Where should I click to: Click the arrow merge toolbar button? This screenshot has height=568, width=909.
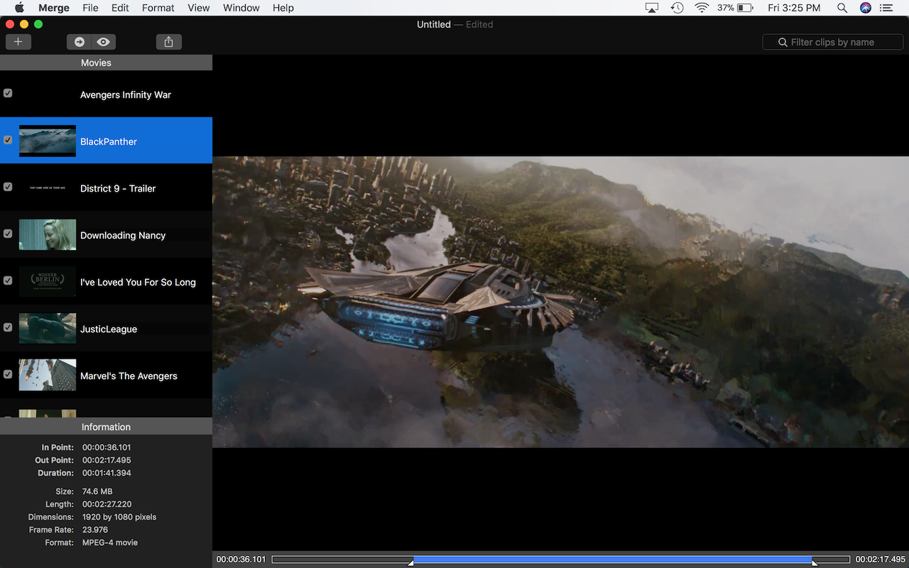[79, 42]
